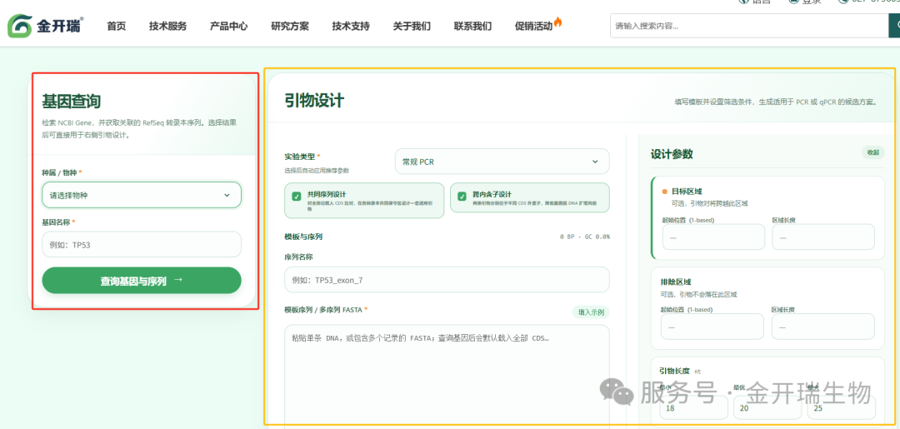Screen dimensions: 900x429
Task: Click the 引物设计 heading
Action: pos(314,101)
